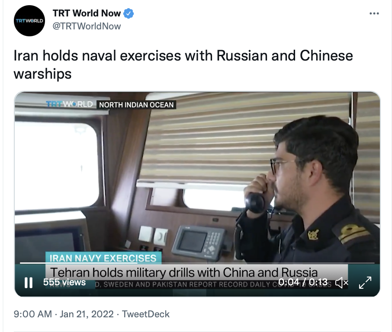The height and width of the screenshot is (332, 392).
Task: Click the NORTH INDIAN OCEAN location tag
Action: (136, 105)
